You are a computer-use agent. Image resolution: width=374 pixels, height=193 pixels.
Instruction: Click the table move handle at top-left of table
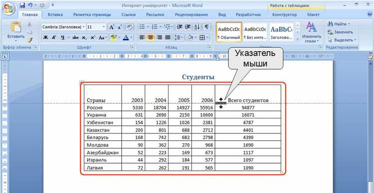pos(81,83)
